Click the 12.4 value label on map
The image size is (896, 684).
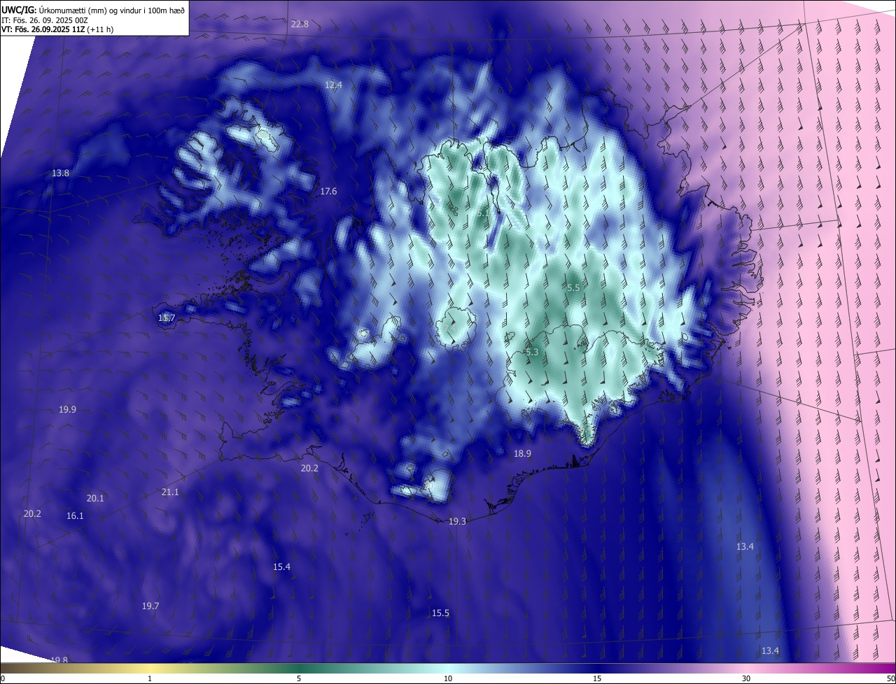(x=333, y=85)
